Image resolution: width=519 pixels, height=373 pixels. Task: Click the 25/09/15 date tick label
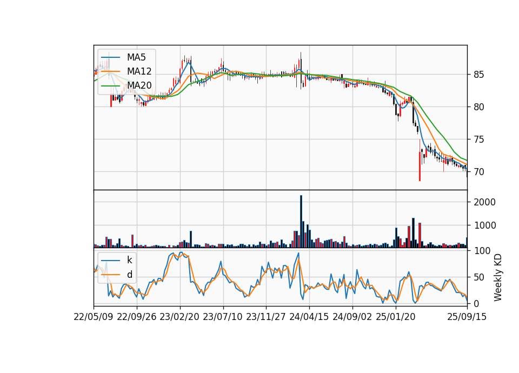(467, 317)
